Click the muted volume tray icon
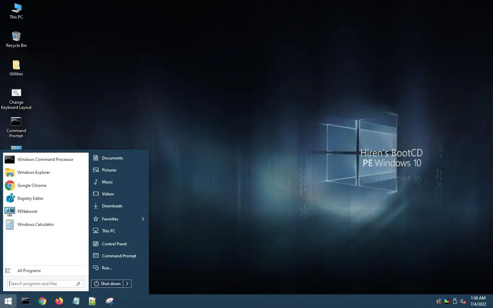This screenshot has width=493, height=308. click(x=463, y=301)
